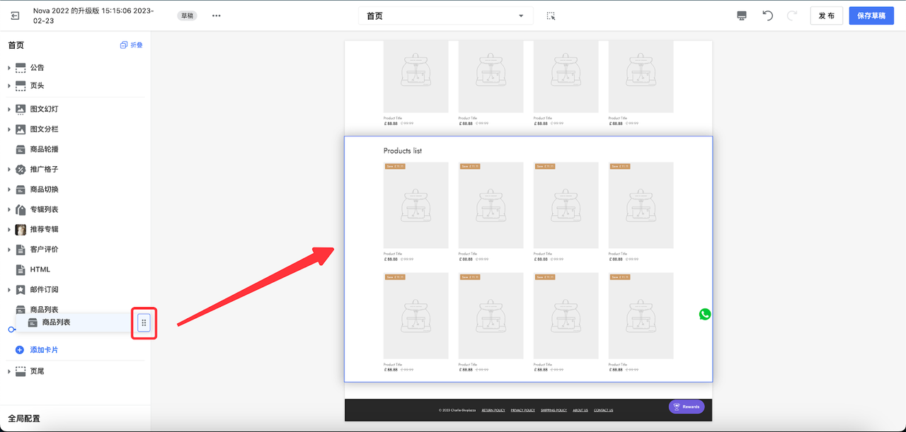The image size is (906, 432).
Task: Click the green WhatsApp chat icon
Action: [x=704, y=315]
